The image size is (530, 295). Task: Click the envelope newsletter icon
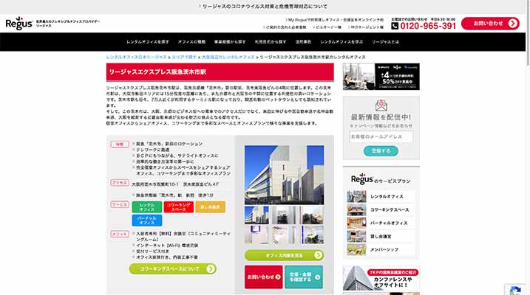[381, 105]
